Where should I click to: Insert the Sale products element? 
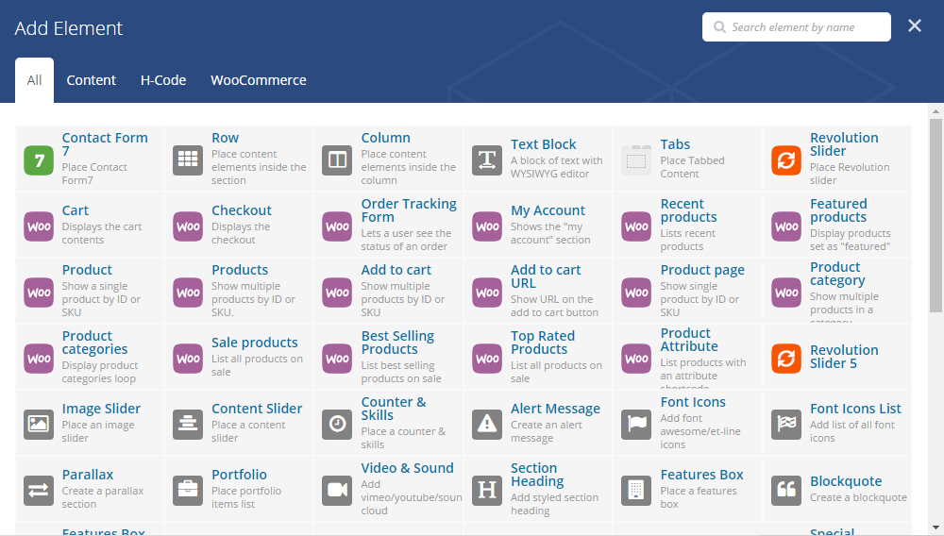(254, 343)
